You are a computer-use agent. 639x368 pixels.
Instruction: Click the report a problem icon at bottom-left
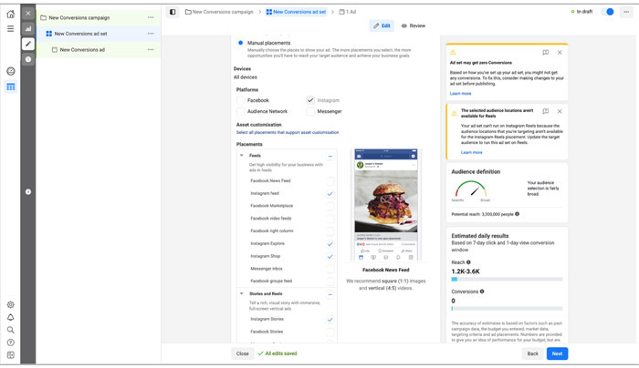(x=11, y=355)
